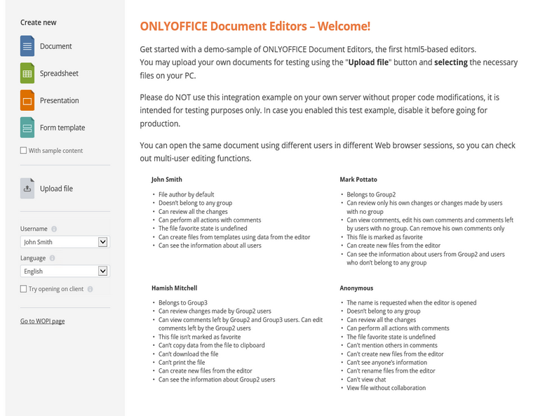Click the teal Form template icon
This screenshot has width=559, height=416.
(27, 127)
